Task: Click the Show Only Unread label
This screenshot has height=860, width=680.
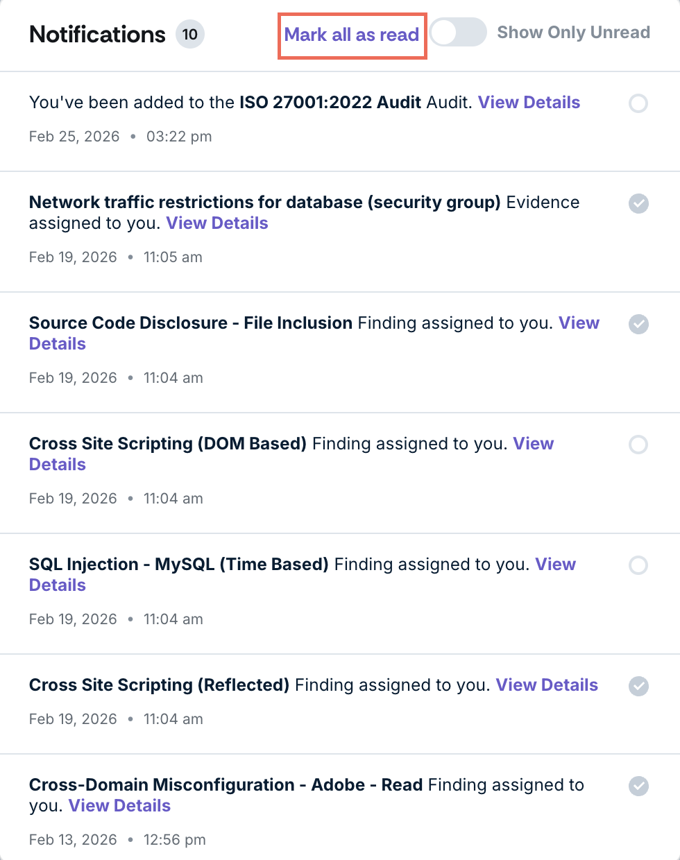Action: coord(573,33)
